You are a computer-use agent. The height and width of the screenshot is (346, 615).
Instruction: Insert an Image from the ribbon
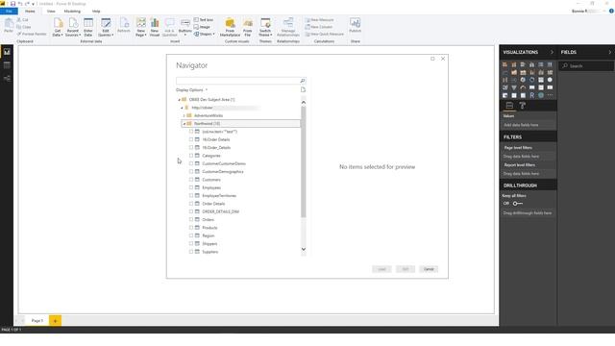tap(202, 27)
